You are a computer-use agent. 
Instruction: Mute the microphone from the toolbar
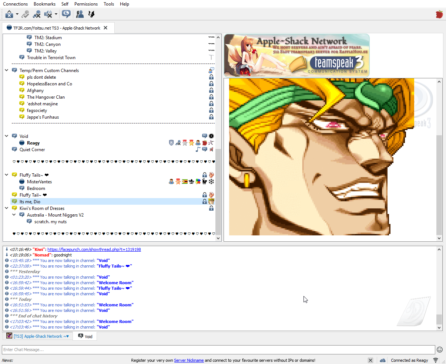tap(37, 14)
